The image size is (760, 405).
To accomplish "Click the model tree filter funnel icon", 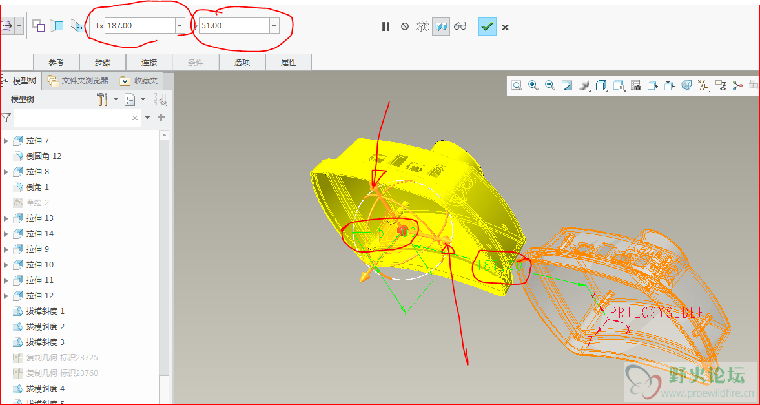I will point(6,118).
